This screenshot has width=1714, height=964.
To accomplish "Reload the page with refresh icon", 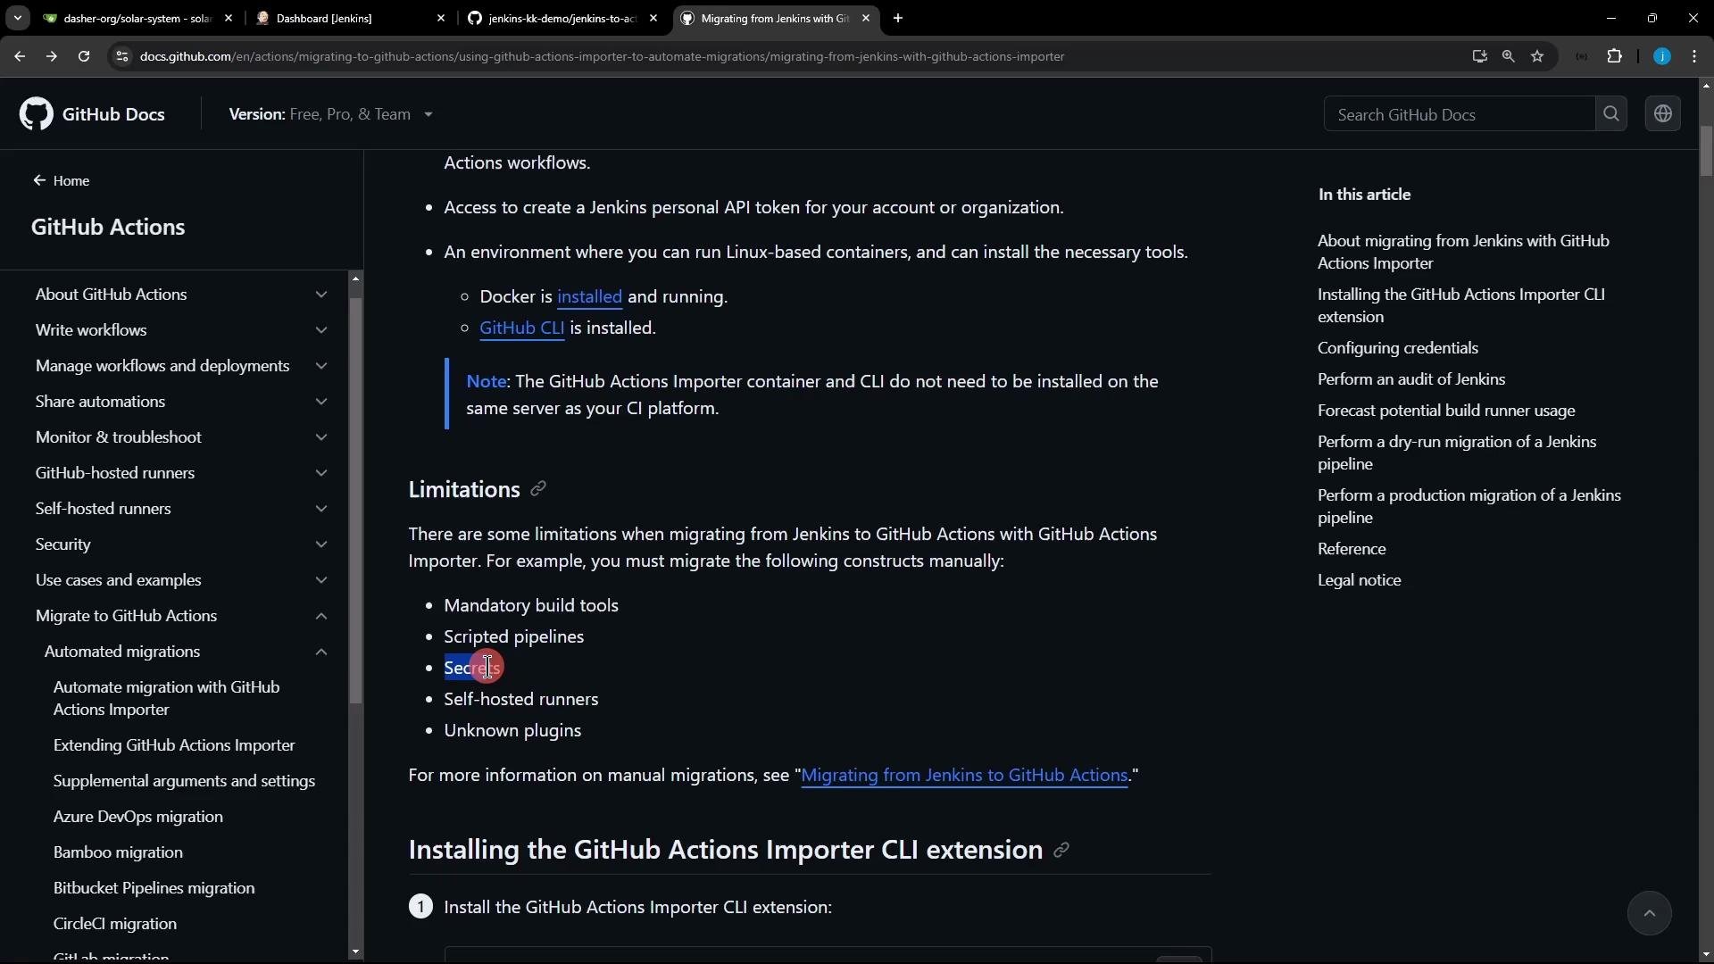I will (x=83, y=56).
